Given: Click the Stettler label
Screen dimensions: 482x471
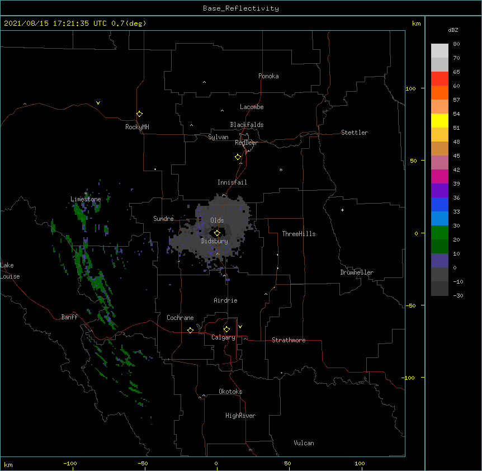Looking at the screenshot, I should (355, 133).
